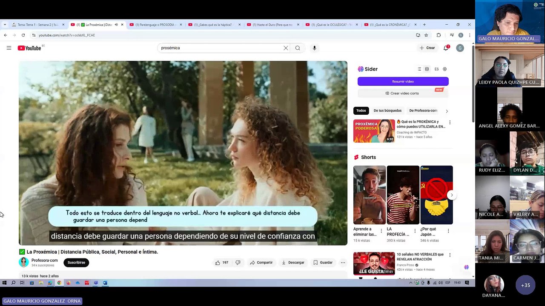Switch to ¿Qué es la OCULÉSICA tab
The height and width of the screenshot is (306, 545).
coord(332,25)
